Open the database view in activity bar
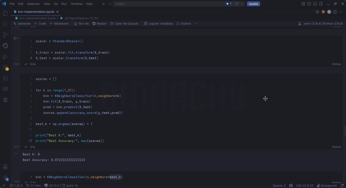The height and width of the screenshot is (188, 346). [5, 78]
